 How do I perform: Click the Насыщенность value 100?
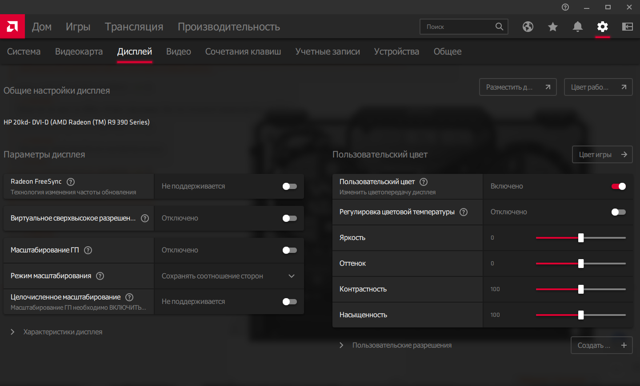pyautogui.click(x=495, y=315)
